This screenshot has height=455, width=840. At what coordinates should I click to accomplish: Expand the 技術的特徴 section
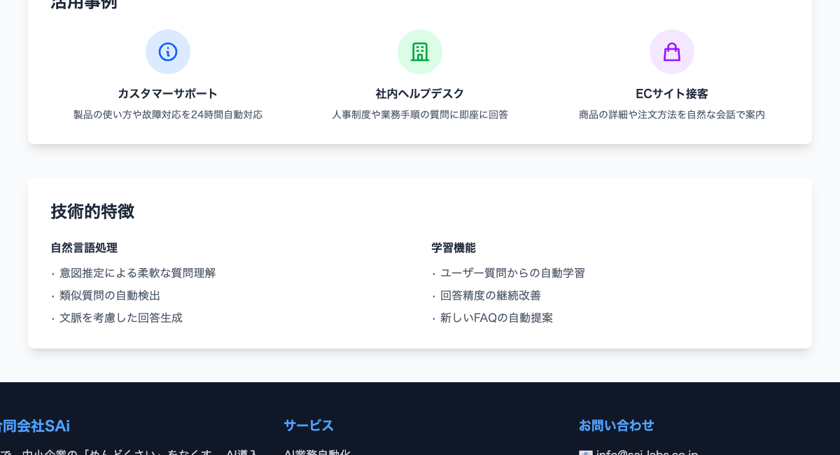coord(92,212)
